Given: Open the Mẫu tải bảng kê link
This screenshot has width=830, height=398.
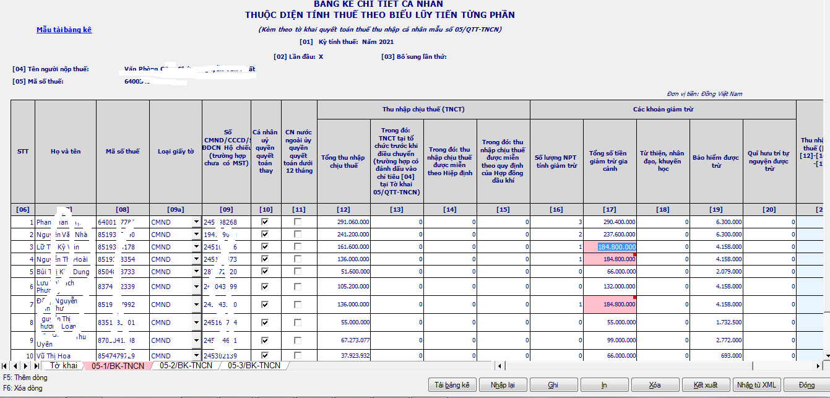Looking at the screenshot, I should (x=64, y=30).
